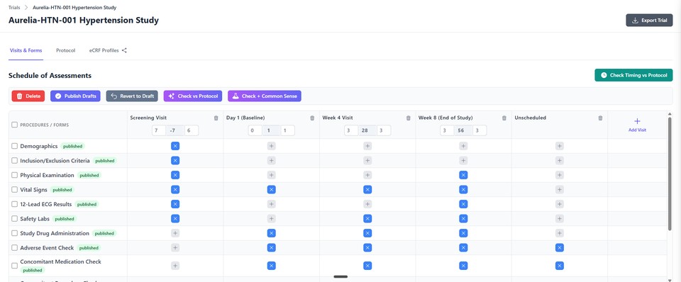Add Concomitant Medication Check to Screening Visit
The image size is (681, 282).
(175, 266)
